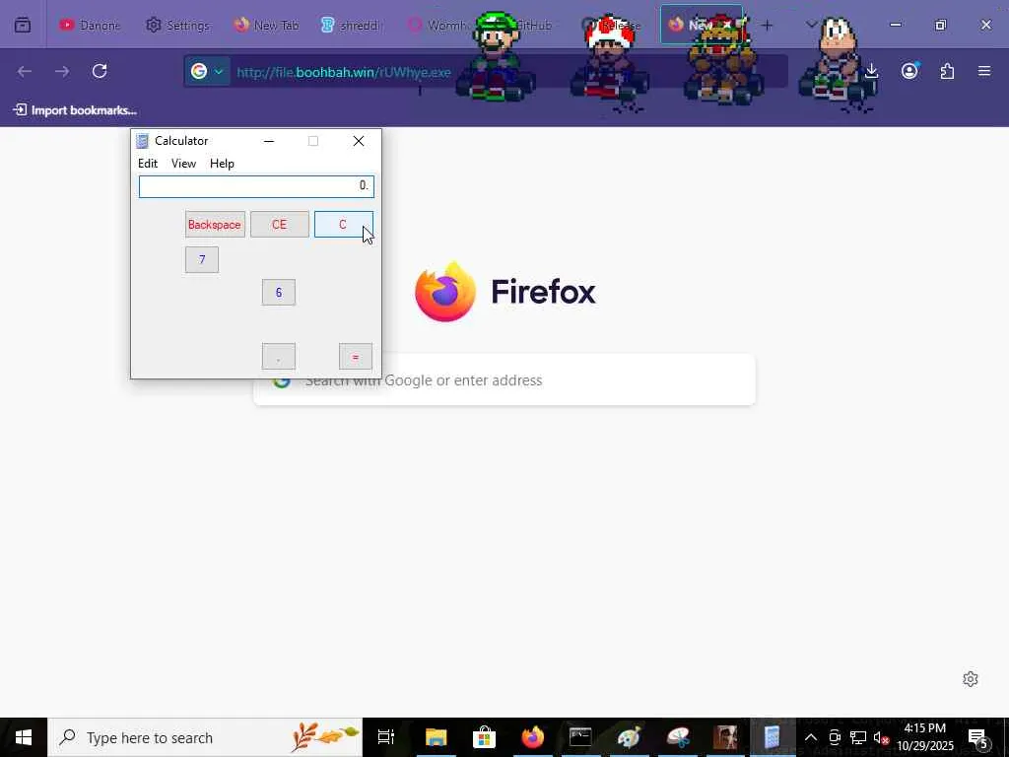
Task: Click the decimal point key in Calculator
Action: click(x=279, y=357)
